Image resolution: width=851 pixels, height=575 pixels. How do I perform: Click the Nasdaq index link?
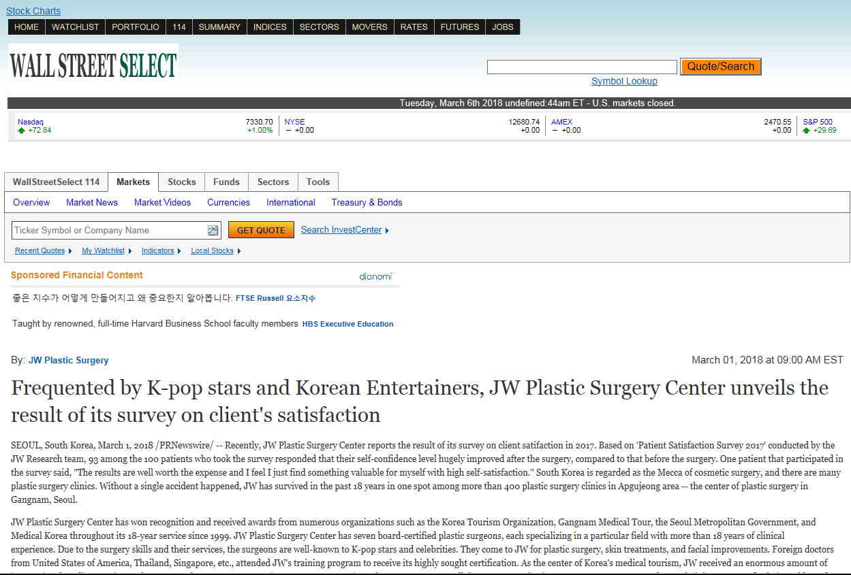pos(30,122)
